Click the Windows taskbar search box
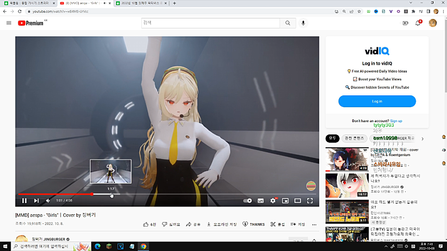This screenshot has height=251, width=447. pos(51,247)
